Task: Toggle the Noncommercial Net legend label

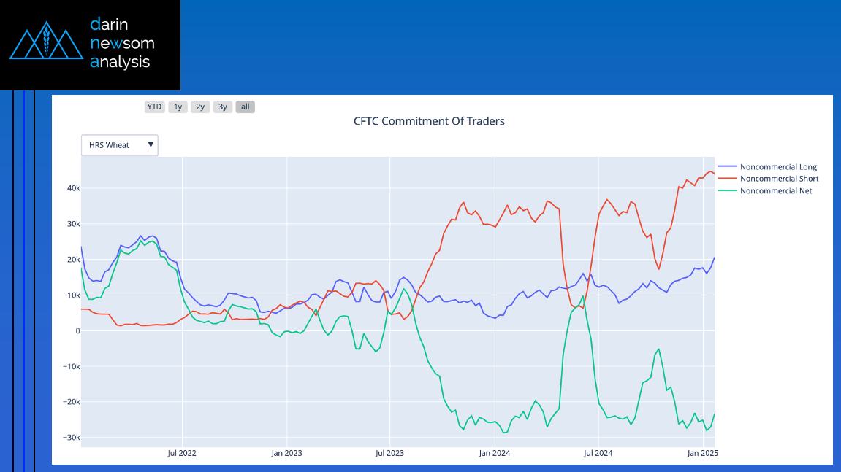Action: (776, 191)
